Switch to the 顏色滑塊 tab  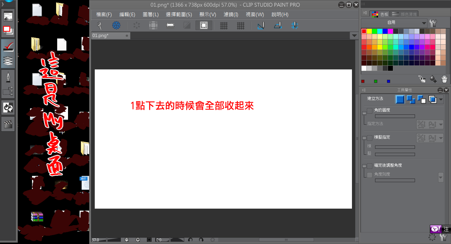(404, 14)
